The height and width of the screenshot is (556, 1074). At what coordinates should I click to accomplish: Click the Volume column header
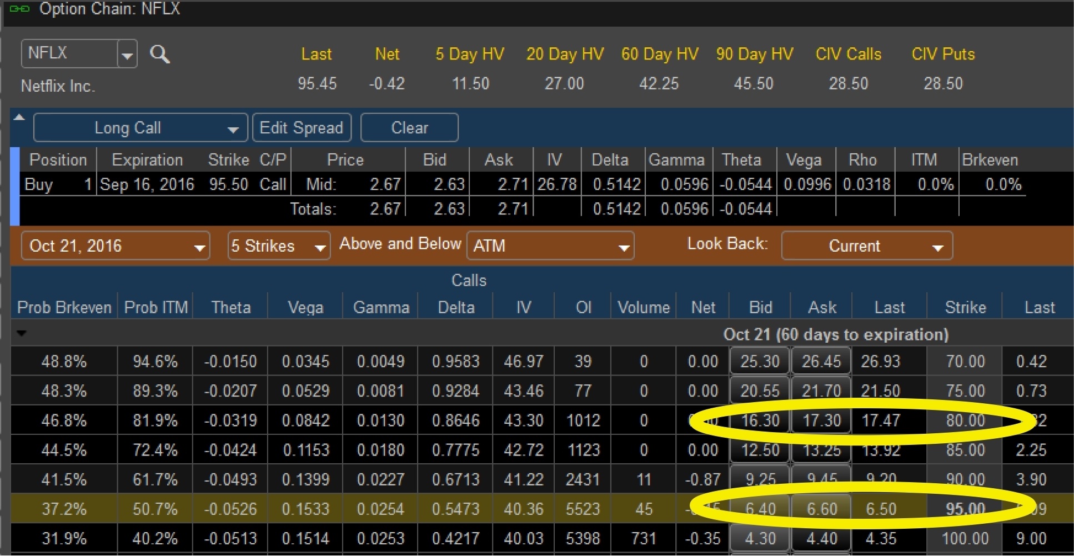(644, 307)
